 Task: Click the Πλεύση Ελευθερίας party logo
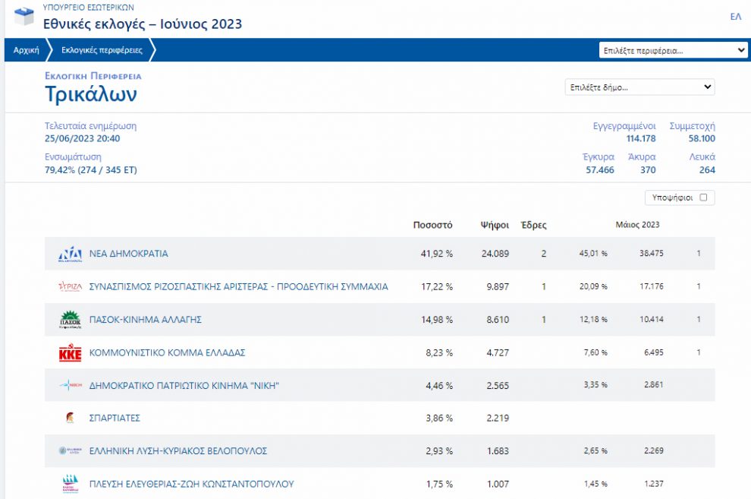coord(70,484)
